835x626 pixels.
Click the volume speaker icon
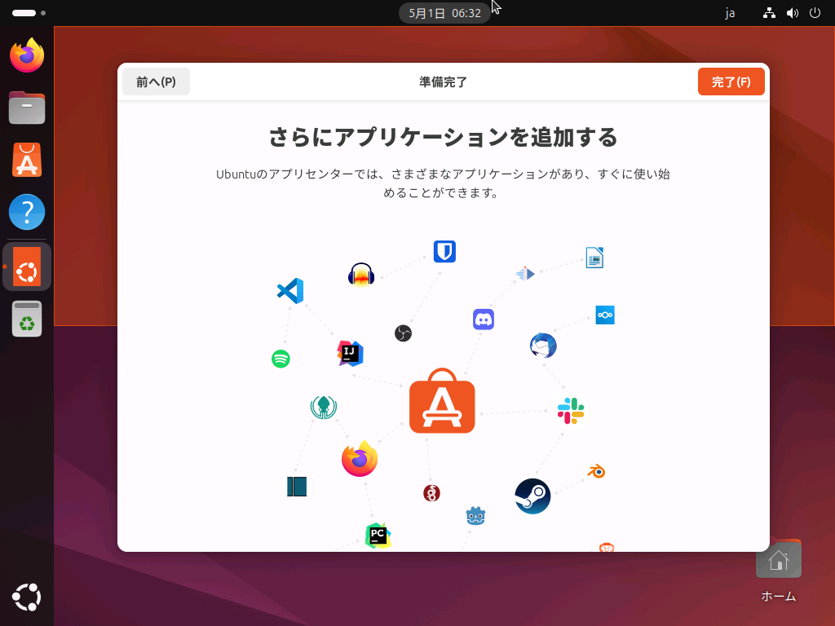793,13
